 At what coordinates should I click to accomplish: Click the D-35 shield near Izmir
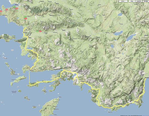pyautogui.click(x=16, y=8)
